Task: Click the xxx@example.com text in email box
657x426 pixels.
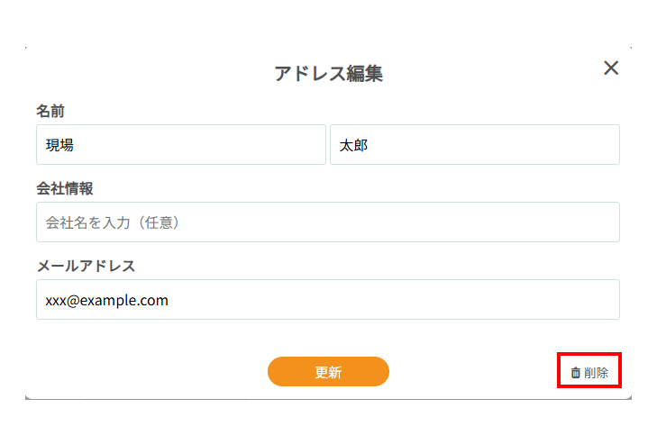Action: 107,300
